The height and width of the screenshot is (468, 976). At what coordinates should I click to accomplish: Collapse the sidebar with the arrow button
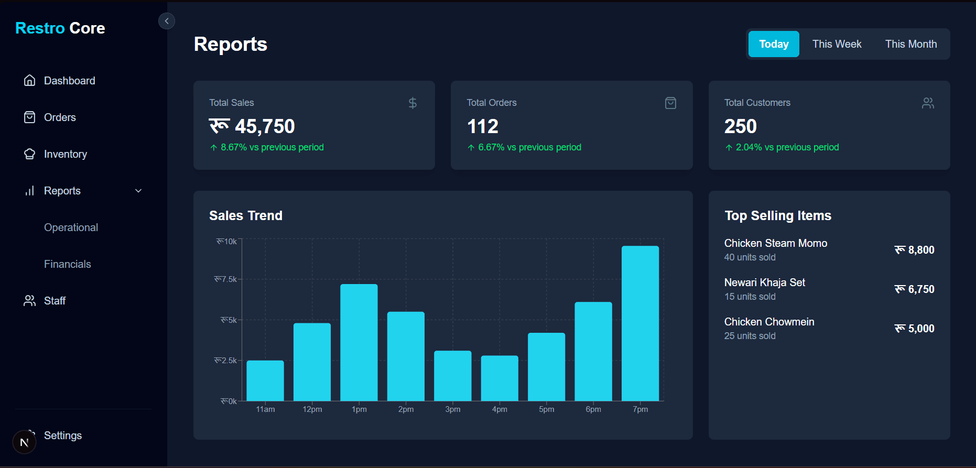point(167,21)
